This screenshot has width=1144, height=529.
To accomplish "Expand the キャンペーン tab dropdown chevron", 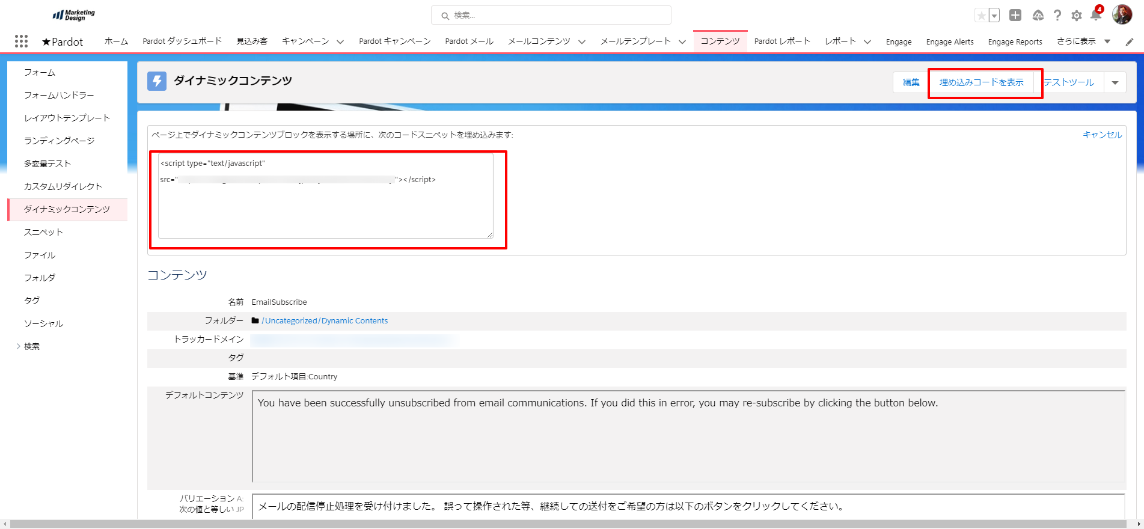I will tap(340, 41).
